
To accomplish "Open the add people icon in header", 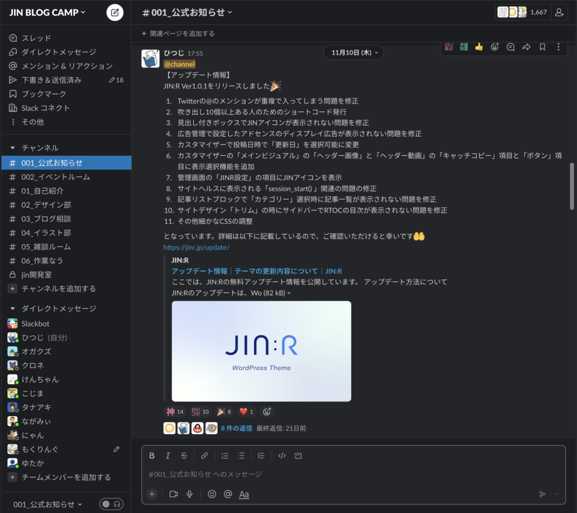I will 560,12.
